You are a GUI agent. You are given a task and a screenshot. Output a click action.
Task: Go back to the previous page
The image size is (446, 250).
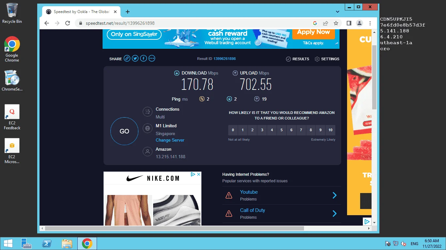47,23
